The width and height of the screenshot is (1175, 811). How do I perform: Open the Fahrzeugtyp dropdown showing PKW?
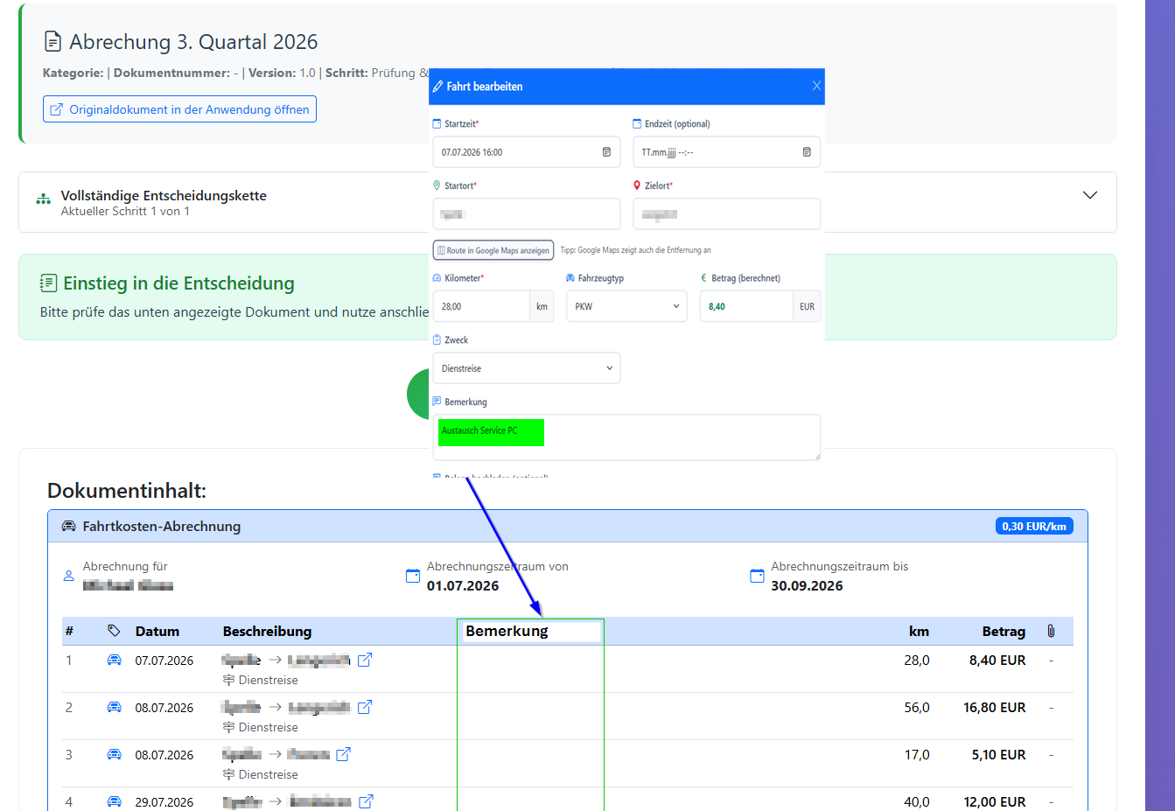click(626, 306)
